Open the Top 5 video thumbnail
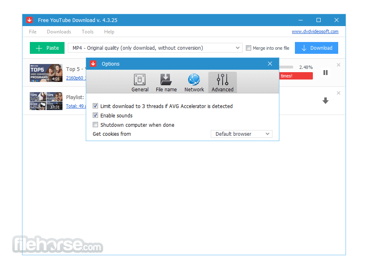This screenshot has height=265, width=368. click(46, 73)
